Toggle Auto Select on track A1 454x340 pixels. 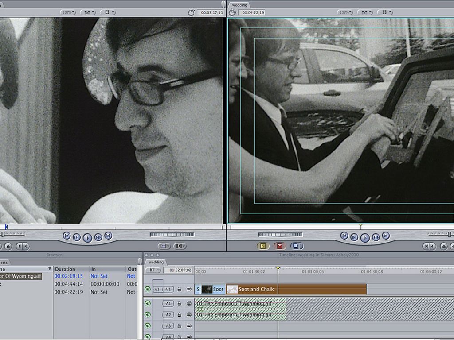[x=189, y=304]
